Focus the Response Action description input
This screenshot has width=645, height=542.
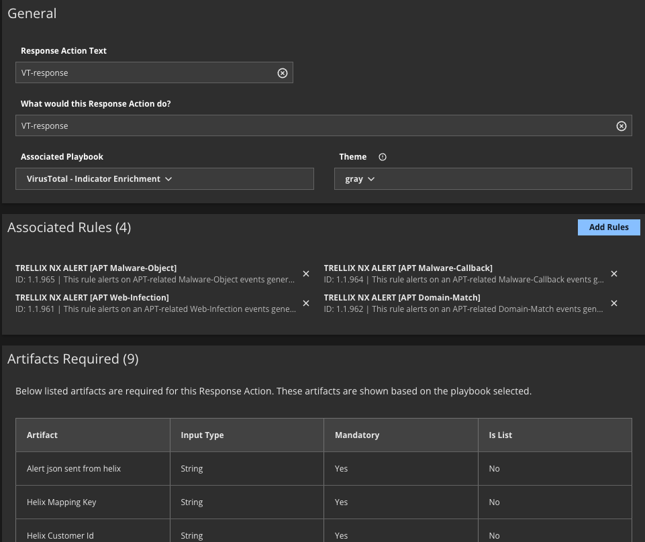(x=324, y=126)
